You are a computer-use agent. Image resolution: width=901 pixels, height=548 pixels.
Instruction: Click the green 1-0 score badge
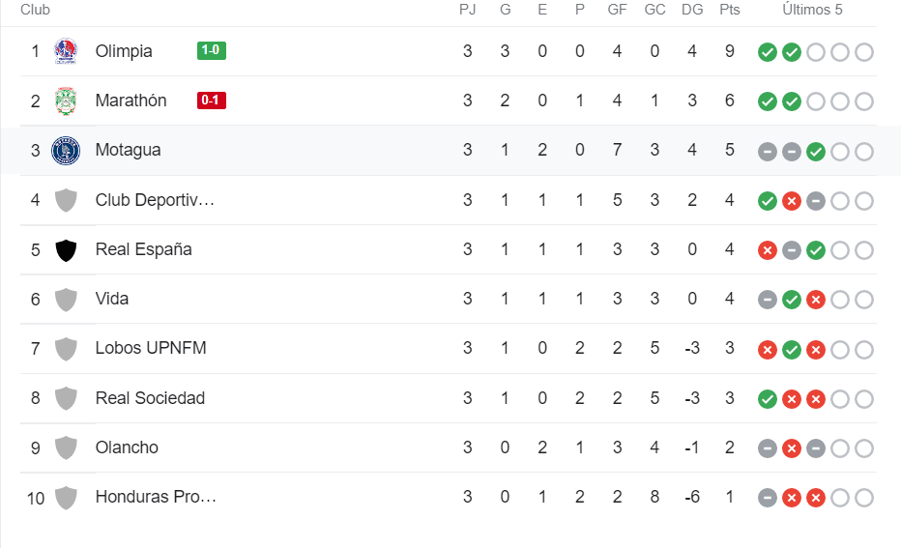(x=212, y=50)
